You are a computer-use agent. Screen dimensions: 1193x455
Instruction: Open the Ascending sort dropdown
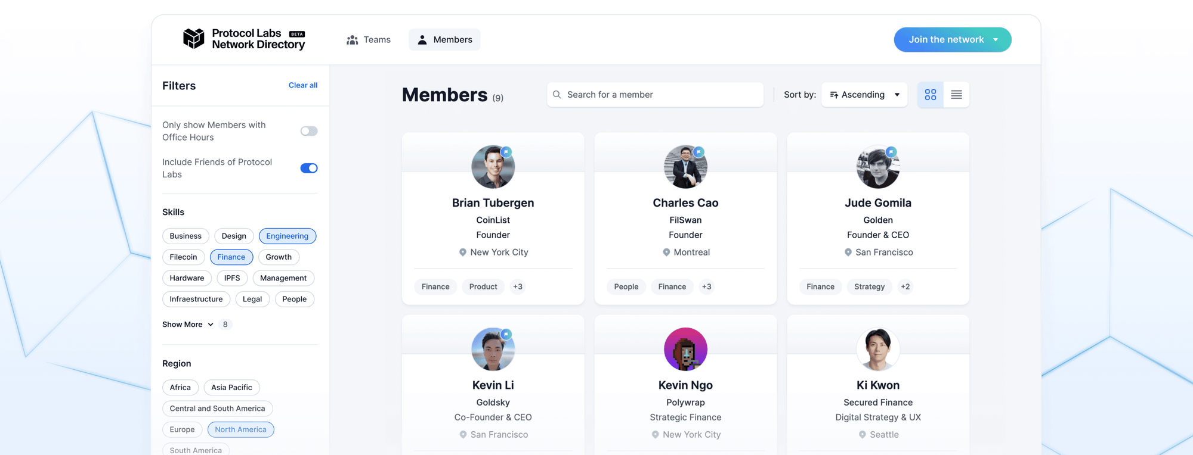[864, 94]
